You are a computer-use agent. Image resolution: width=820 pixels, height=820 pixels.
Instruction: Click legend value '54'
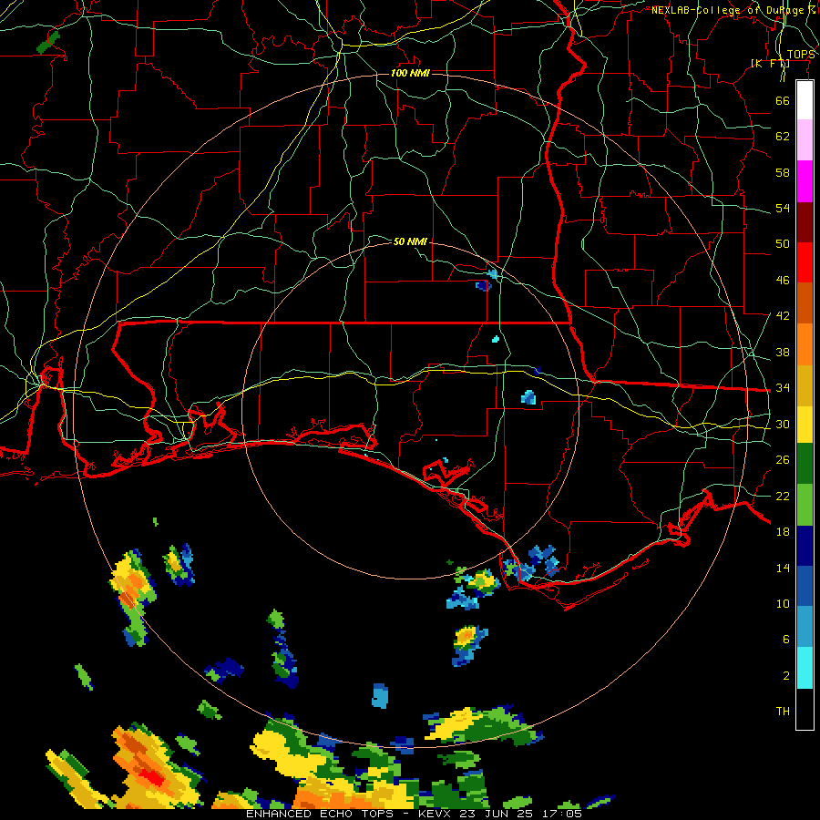[x=783, y=208]
